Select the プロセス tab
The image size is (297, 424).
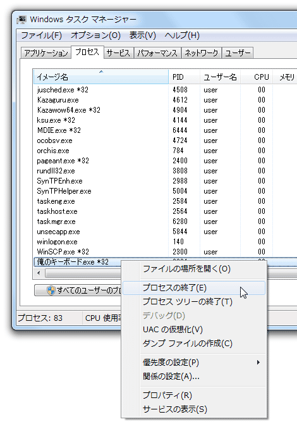click(x=87, y=52)
